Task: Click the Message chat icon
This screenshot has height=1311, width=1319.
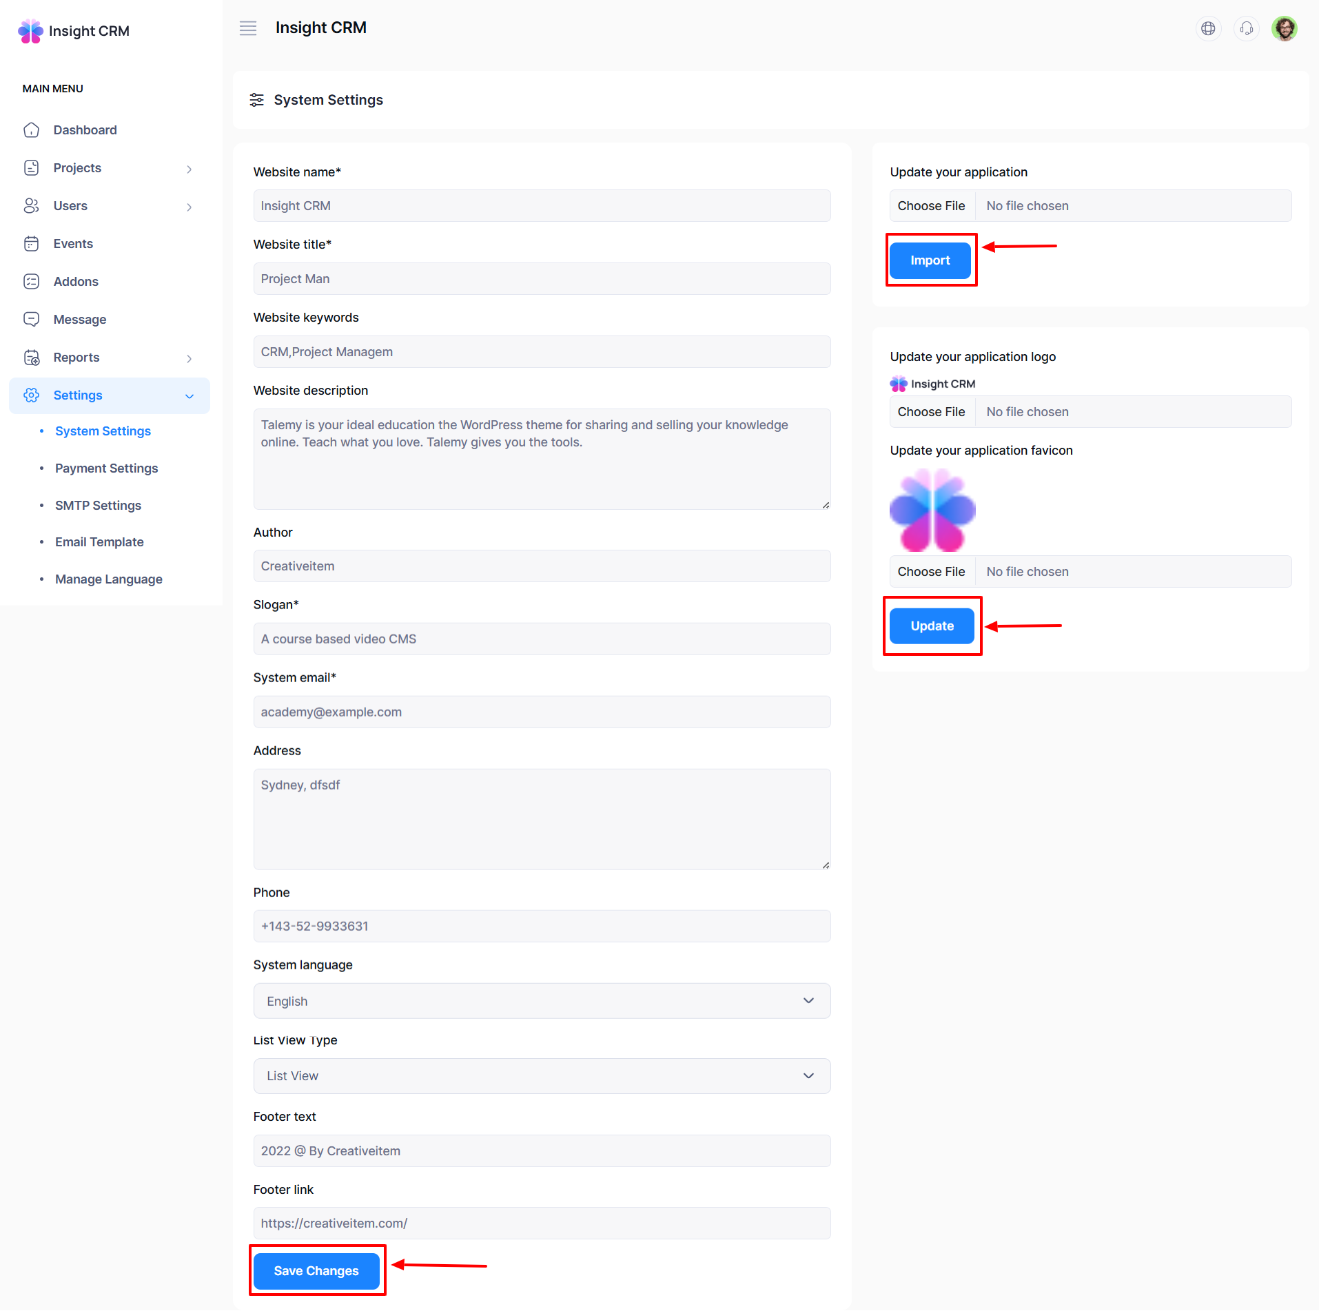Action: pyautogui.click(x=32, y=320)
